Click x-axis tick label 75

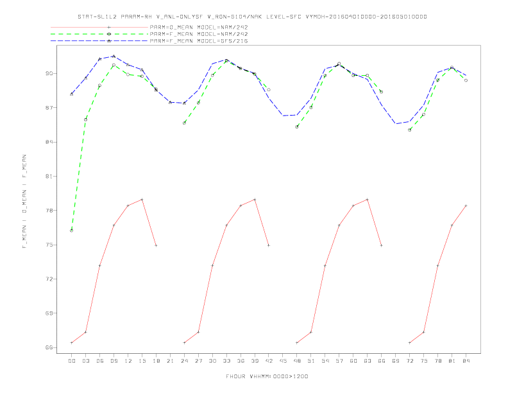(424, 361)
